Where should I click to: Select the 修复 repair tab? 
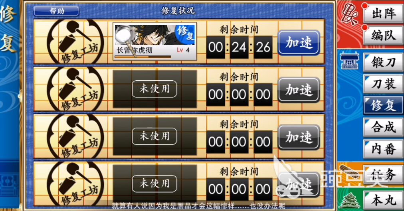[383, 105]
